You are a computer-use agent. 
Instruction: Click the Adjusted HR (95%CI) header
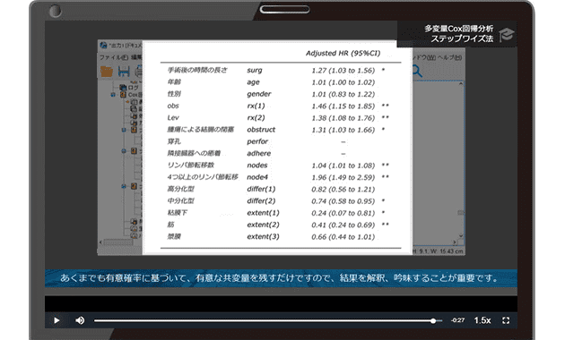343,53
